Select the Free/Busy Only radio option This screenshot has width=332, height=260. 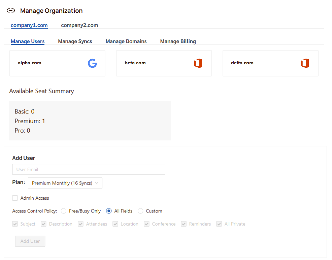pyautogui.click(x=64, y=211)
